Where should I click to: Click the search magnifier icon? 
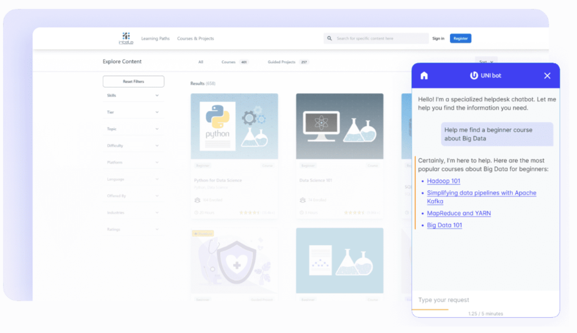(x=330, y=38)
